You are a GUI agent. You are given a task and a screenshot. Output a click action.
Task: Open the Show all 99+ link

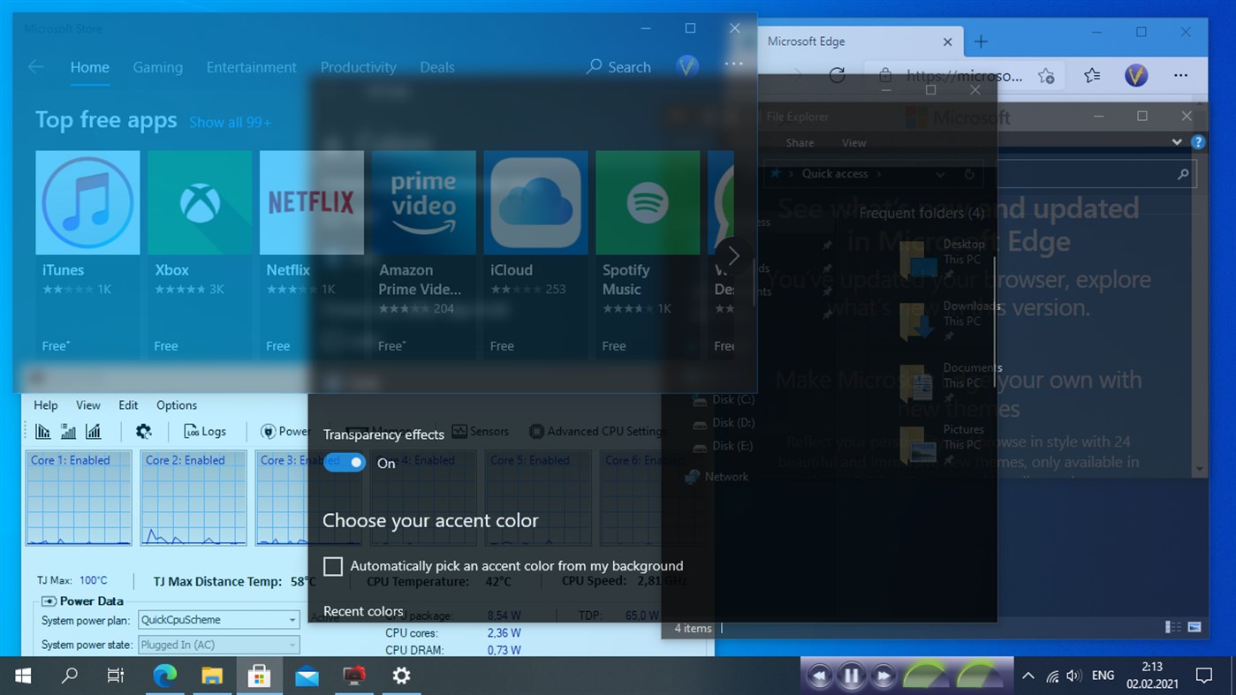tap(230, 122)
